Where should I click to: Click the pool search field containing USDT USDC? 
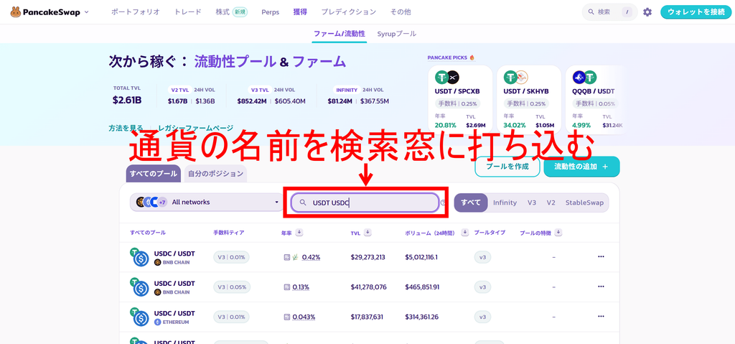[365, 203]
